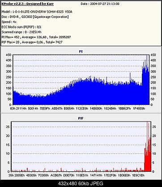The image size is (162, 187).
Task: Select the 1BB62Fh axis label
Action: tap(124, 109)
